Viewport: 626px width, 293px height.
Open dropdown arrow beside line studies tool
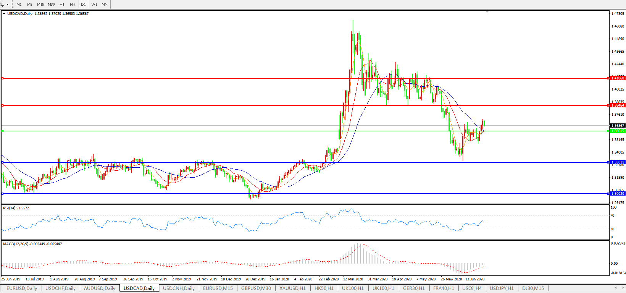point(7,5)
